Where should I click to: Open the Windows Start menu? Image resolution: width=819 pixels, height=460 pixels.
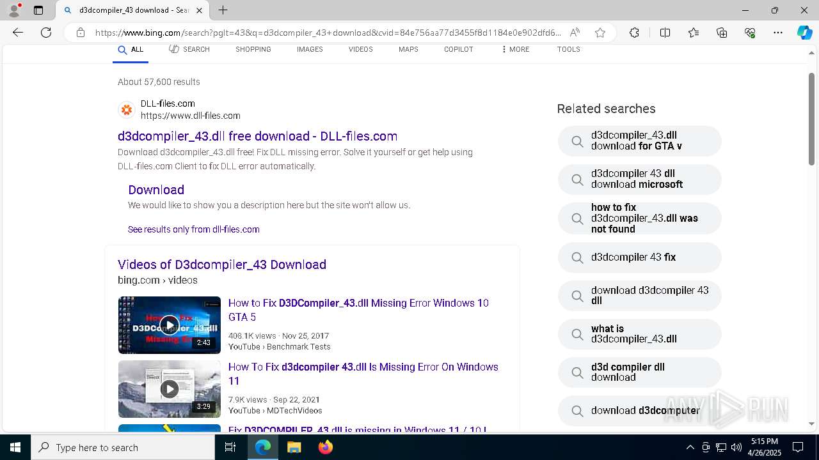pyautogui.click(x=15, y=447)
